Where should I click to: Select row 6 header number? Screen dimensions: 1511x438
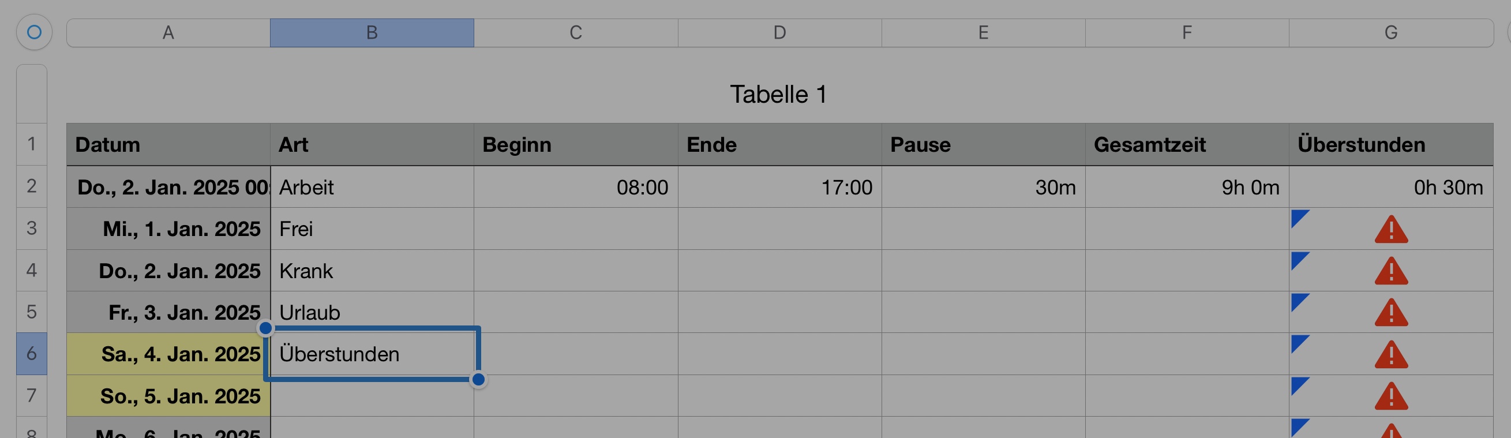coord(32,354)
